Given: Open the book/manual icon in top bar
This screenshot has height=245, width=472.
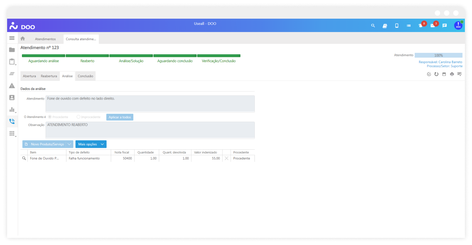Looking at the screenshot, I should tap(385, 26).
